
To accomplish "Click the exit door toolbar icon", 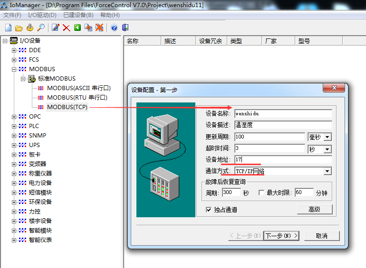I will point(125,28).
